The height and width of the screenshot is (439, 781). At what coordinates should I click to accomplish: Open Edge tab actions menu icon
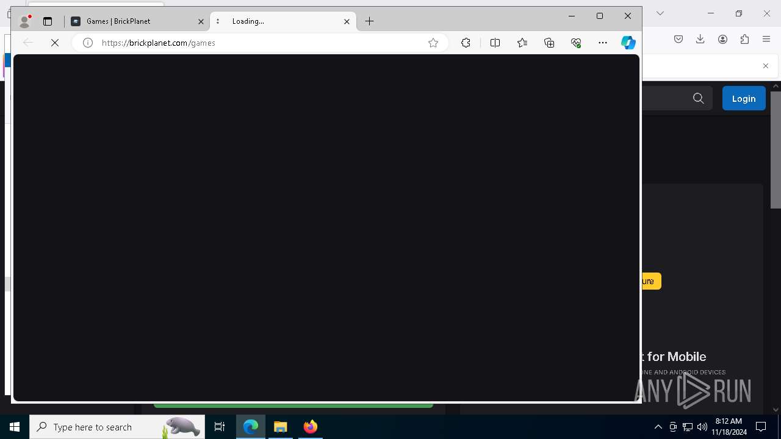48,21
